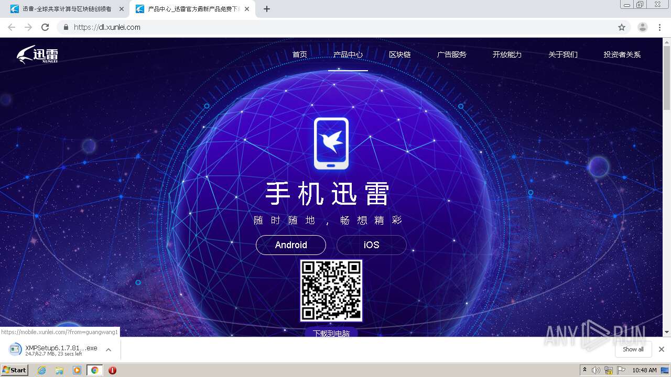
Task: Open the 区块链 navigation item
Action: tap(400, 54)
